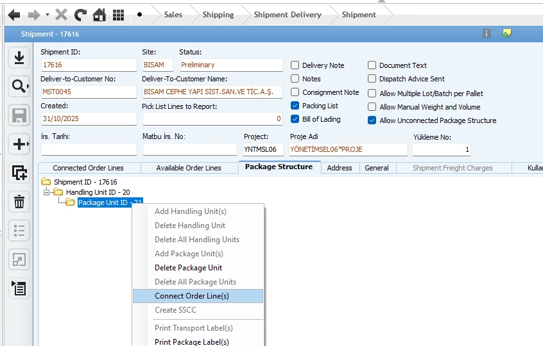The image size is (543, 346).
Task: Choose Connect Order Line(s) from context menu
Action: (191, 296)
